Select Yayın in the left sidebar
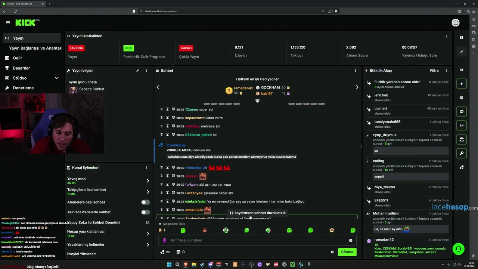This screenshot has width=478, height=269. click(x=32, y=38)
